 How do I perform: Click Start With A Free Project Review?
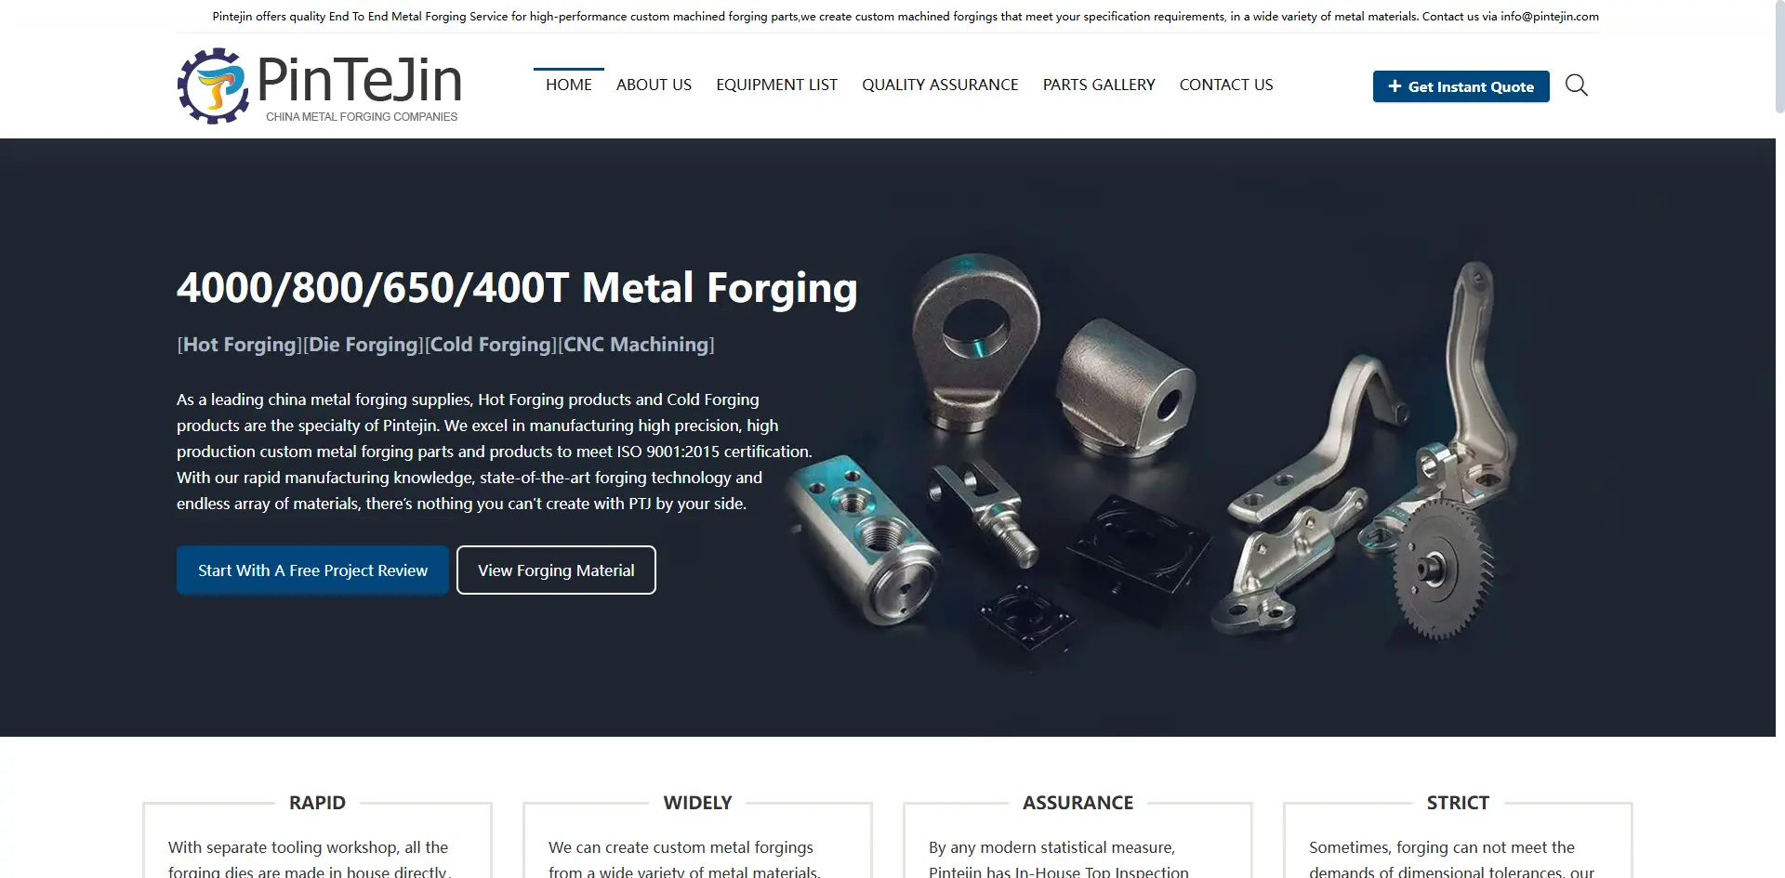(312, 570)
